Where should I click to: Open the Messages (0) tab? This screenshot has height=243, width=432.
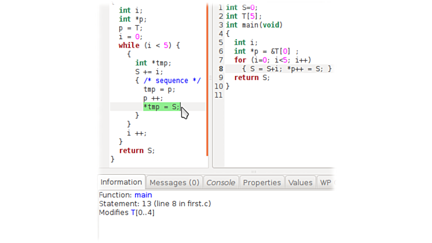[x=174, y=183]
